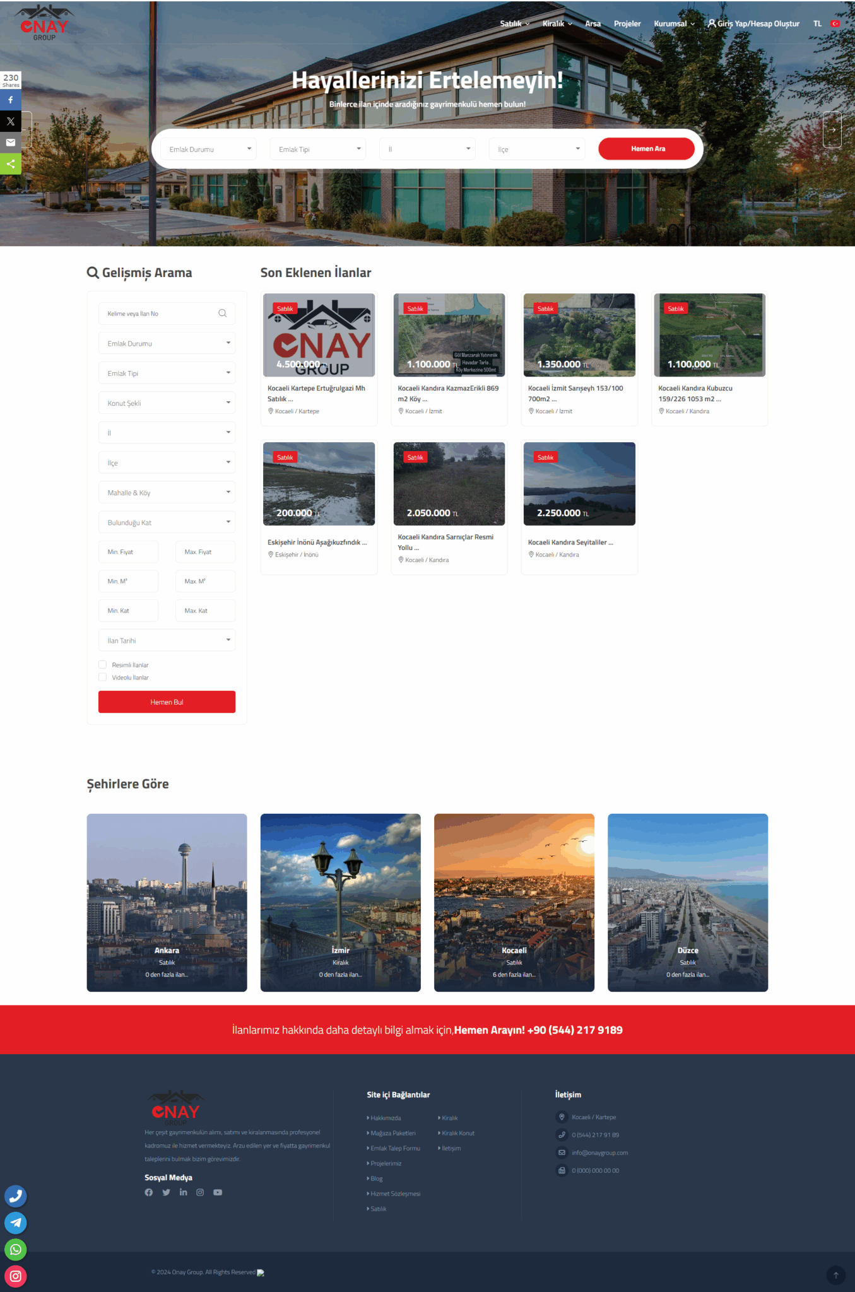The image size is (855, 1292).
Task: Click the Min. Fiyat input field
Action: click(x=128, y=552)
